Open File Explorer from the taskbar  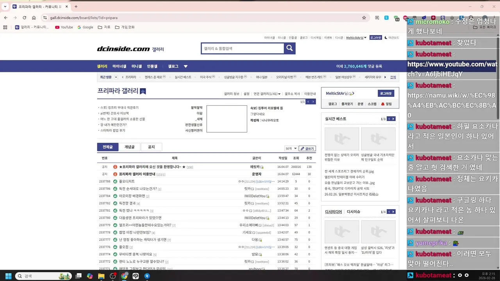101,276
